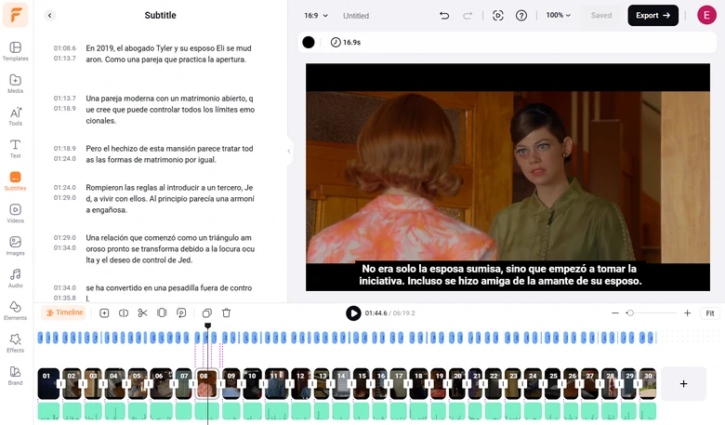Viewport: 725px width, 425px height.
Task: Open the 16:9 aspect ratio dropdown
Action: (x=316, y=16)
